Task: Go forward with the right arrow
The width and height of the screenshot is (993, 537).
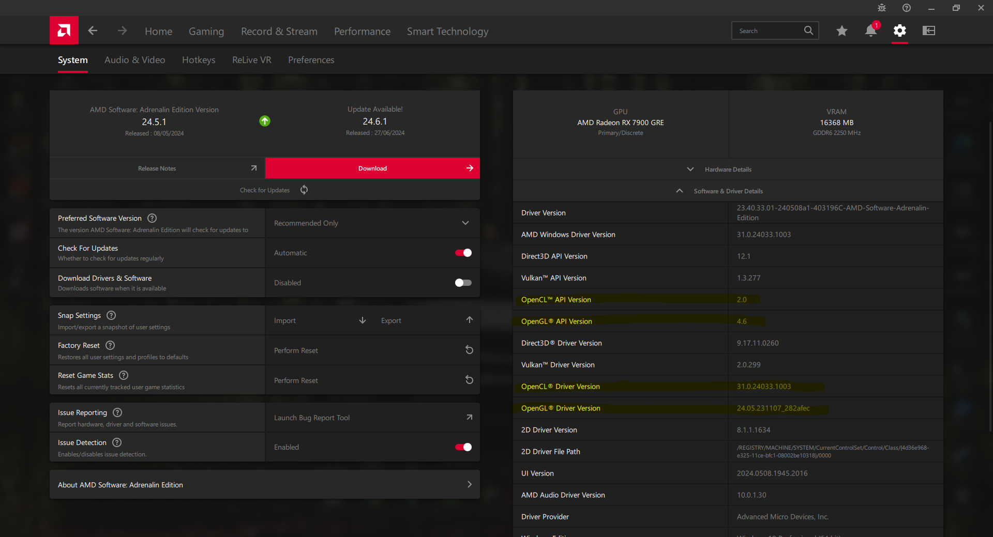Action: coord(122,30)
